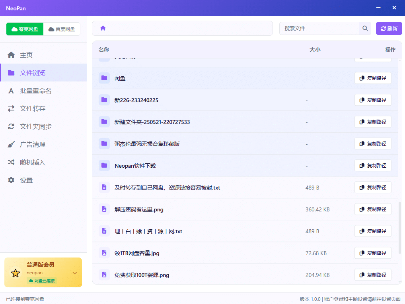
Task: Open 新建文件夹-250521-220727533 folder name
Action: (x=152, y=122)
